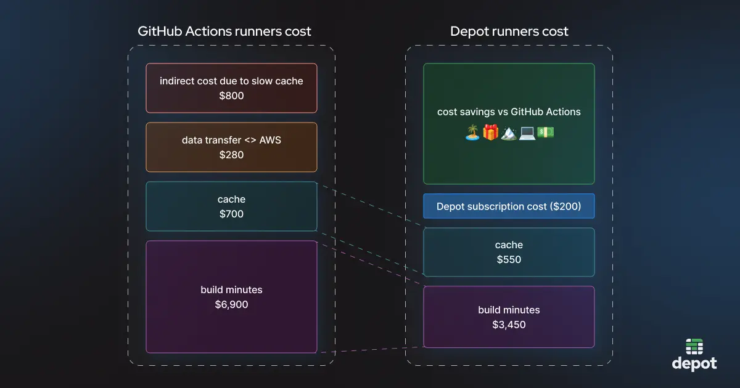Enable the 'cost savings vs GitHub Actions' panel
This screenshot has height=388, width=740.
click(509, 123)
